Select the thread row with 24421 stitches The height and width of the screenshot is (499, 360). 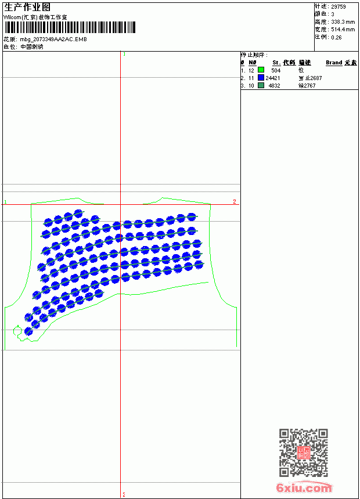click(300, 78)
